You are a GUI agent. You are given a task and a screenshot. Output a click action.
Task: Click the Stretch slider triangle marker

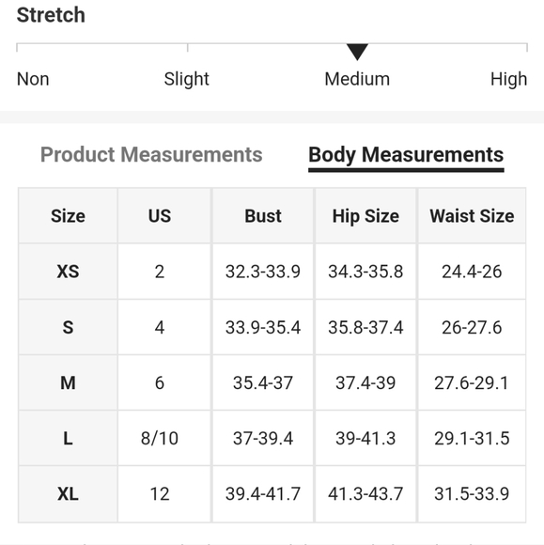357,52
